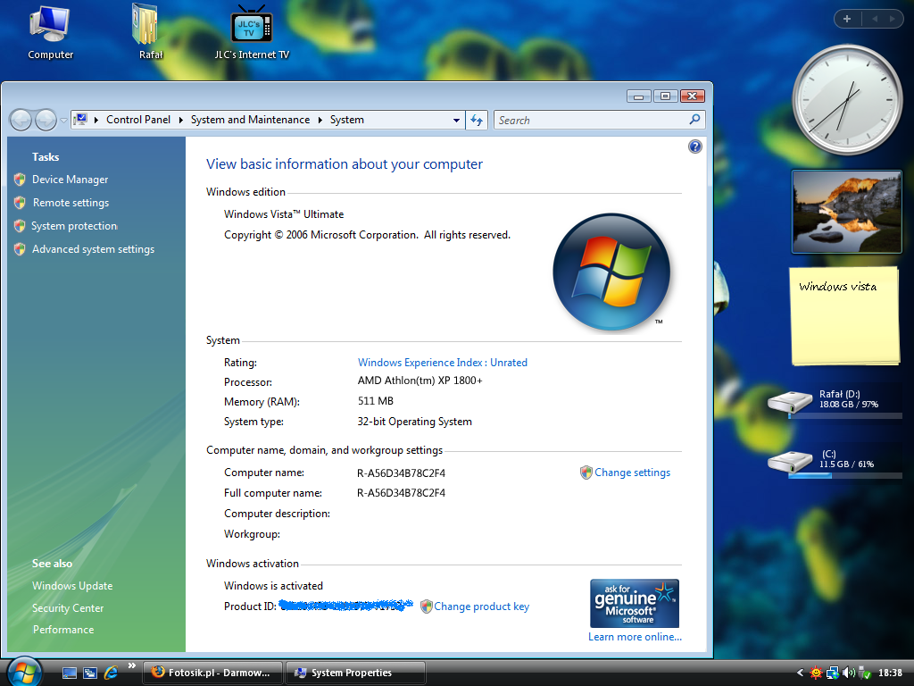The image size is (914, 686).
Task: Click the Rafał (D:) usage bar
Action: pyautogui.click(x=845, y=416)
